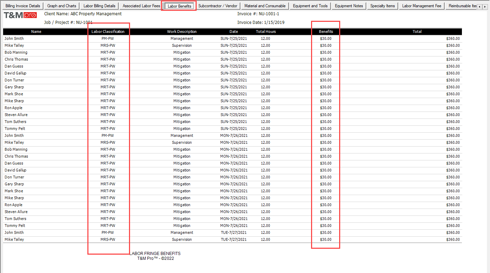
Task: Click the T&M Pro ©2022 footer text
Action: 155,258
